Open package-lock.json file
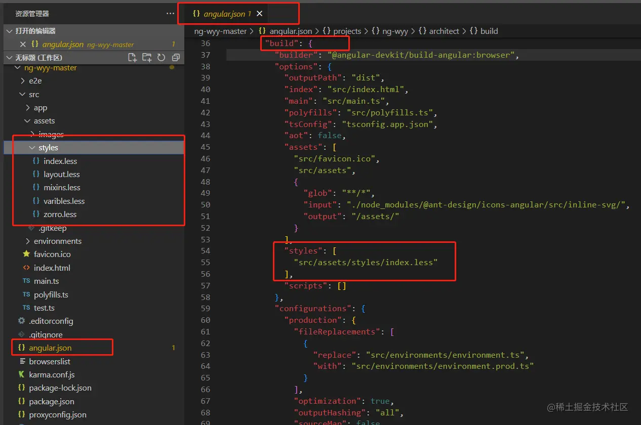The width and height of the screenshot is (641, 425). 60,388
